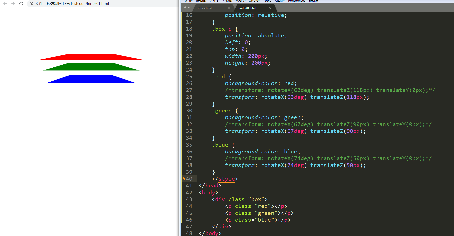This screenshot has height=236, width=454.
Task: Click the closing </head> tag
Action: pos(210,186)
